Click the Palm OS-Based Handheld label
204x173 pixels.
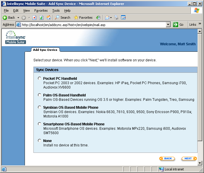pos(64,95)
